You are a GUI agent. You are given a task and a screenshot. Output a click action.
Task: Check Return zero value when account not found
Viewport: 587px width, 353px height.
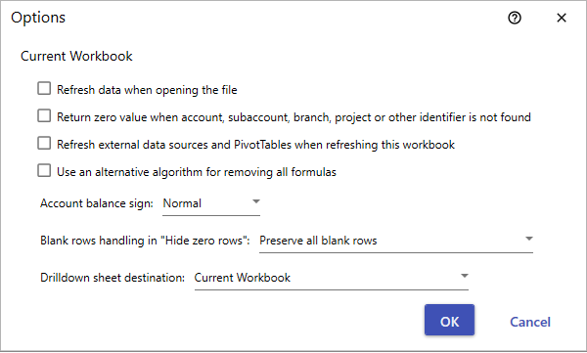click(44, 116)
